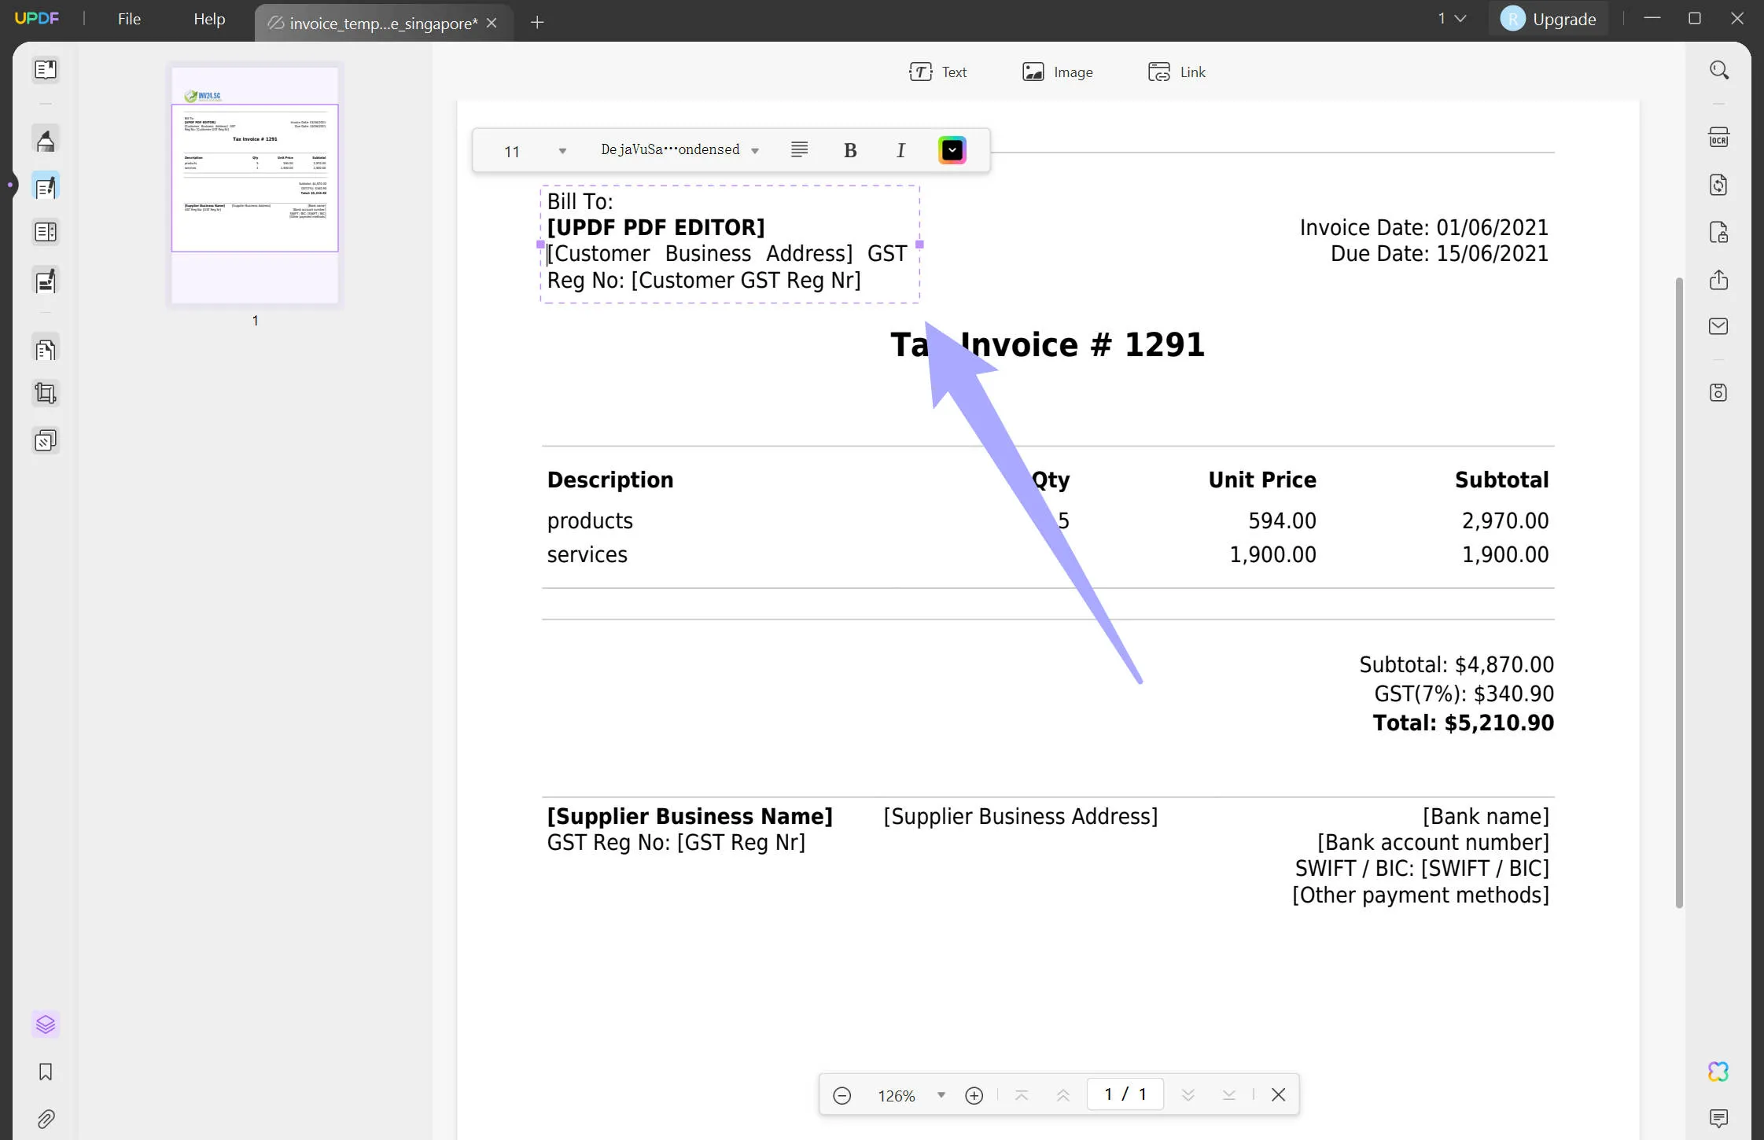Click the products description row

590,521
